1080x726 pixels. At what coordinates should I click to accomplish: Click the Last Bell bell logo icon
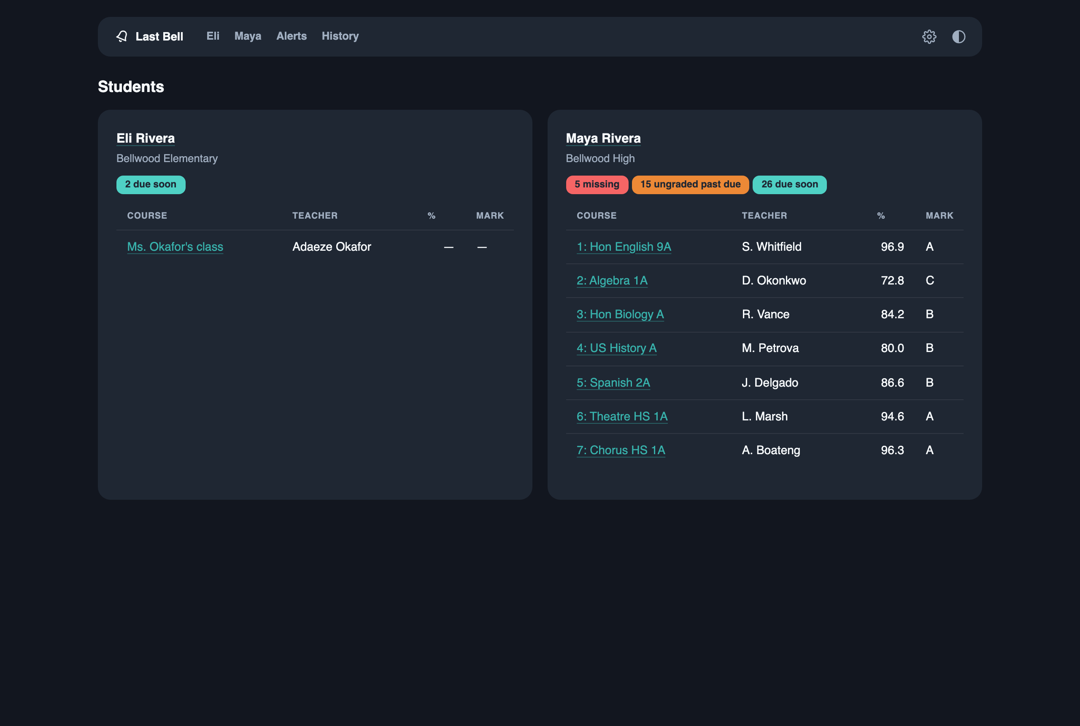click(121, 37)
